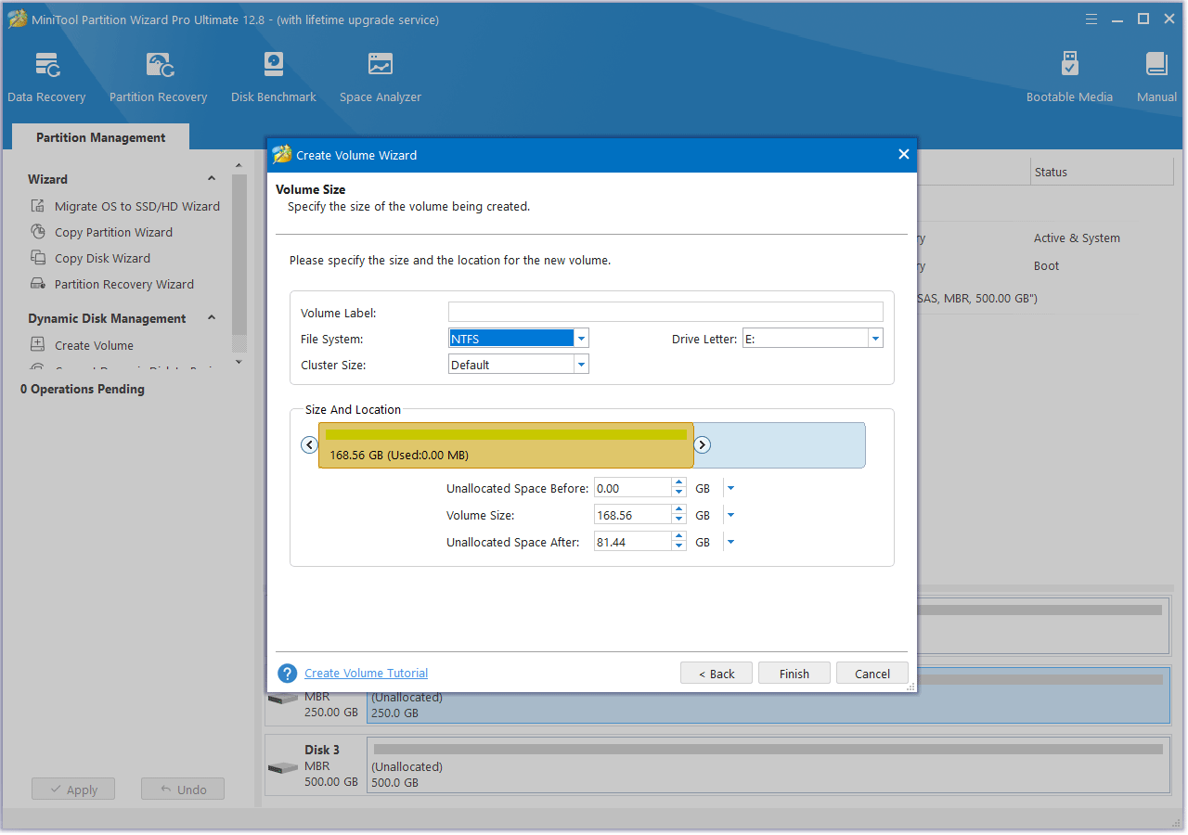Increase Unallocated Space After value
This screenshot has height=835, width=1188.
click(x=679, y=537)
